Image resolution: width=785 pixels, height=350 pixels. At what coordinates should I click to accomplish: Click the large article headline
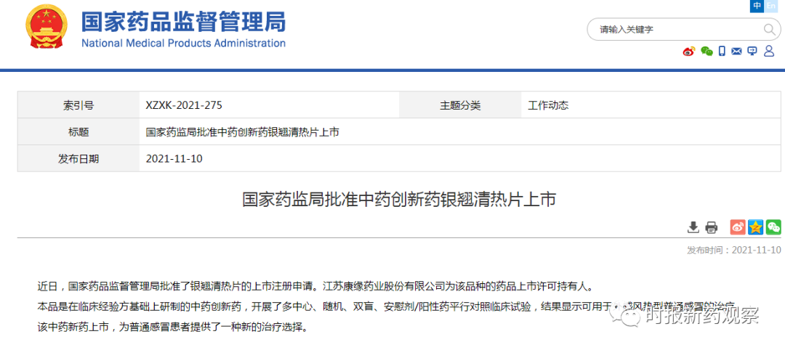point(399,200)
